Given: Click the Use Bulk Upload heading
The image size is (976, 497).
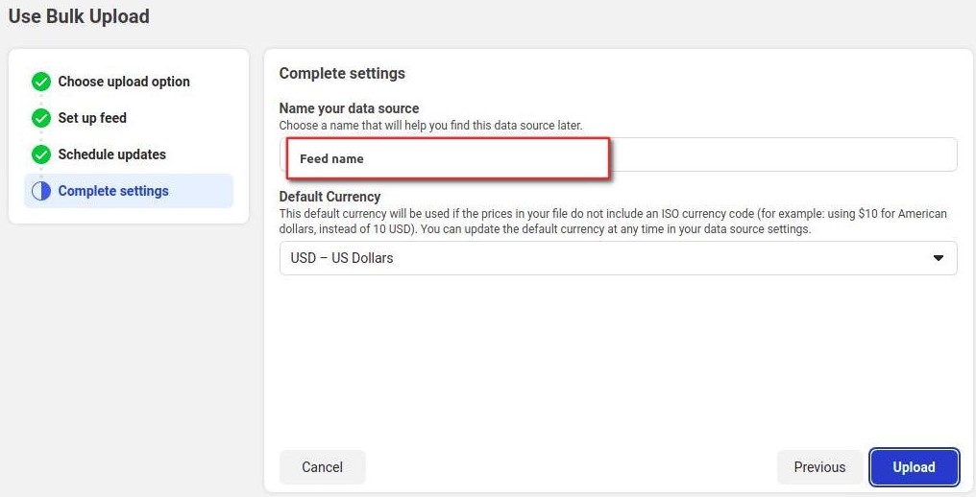Looking at the screenshot, I should pos(79,16).
